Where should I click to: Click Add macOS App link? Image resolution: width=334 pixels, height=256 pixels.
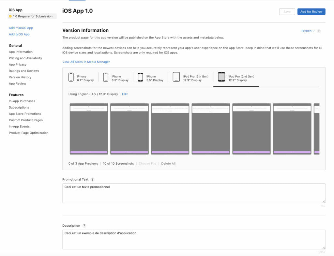pyautogui.click(x=21, y=28)
